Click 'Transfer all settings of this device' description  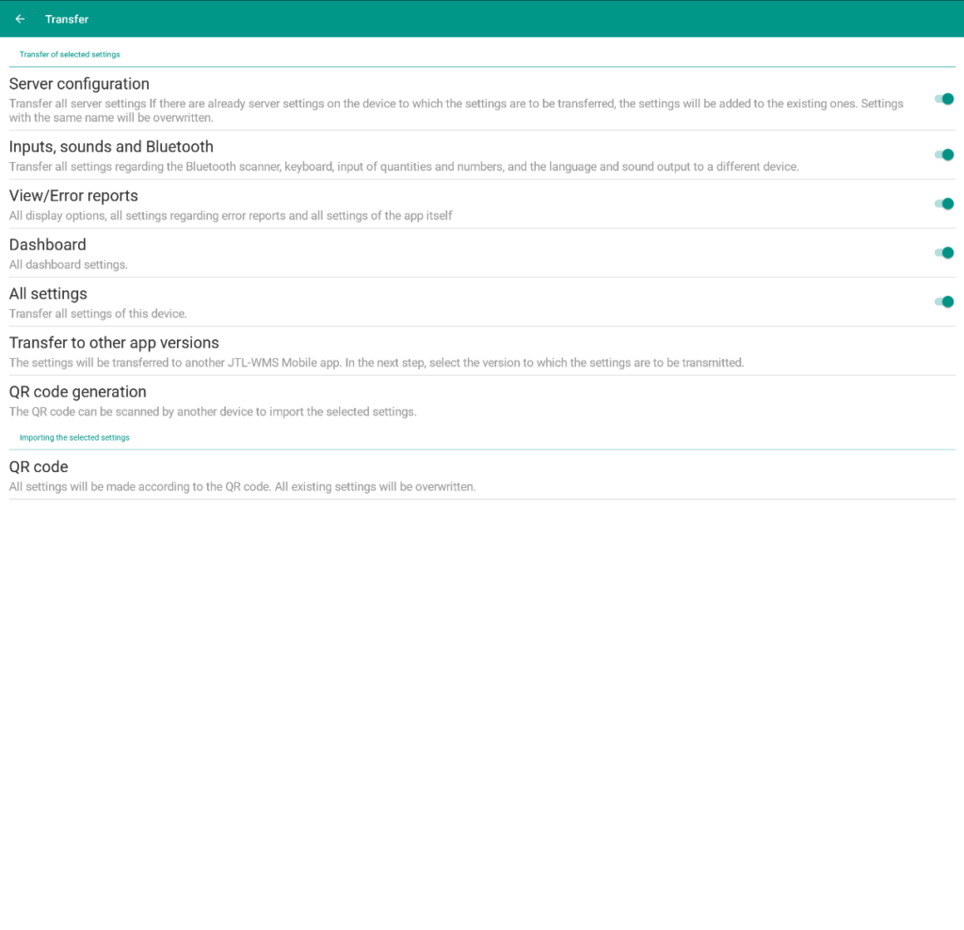coord(98,314)
